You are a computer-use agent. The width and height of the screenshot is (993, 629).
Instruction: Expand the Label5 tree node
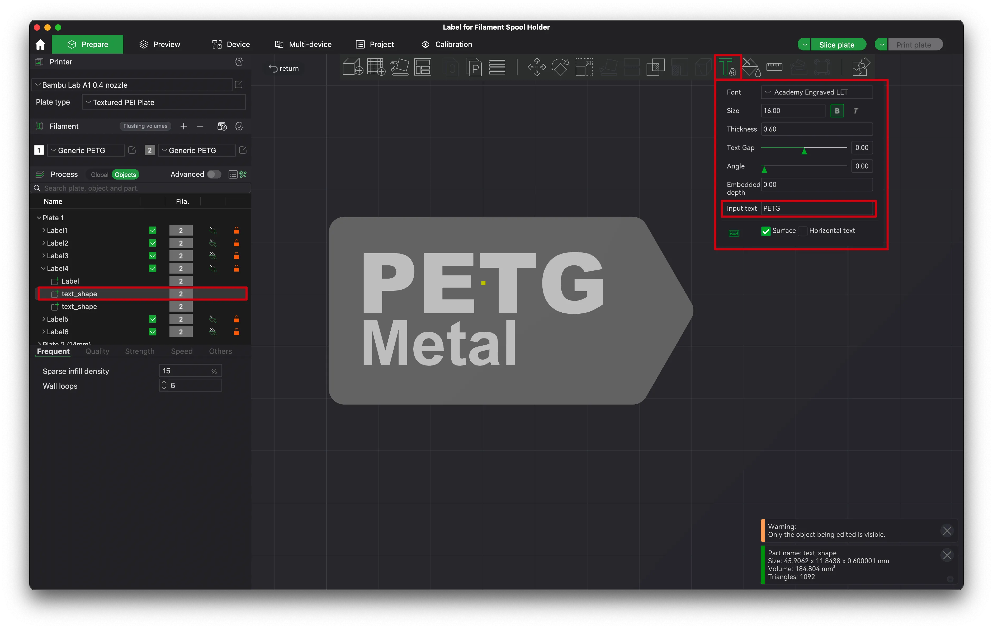point(43,319)
